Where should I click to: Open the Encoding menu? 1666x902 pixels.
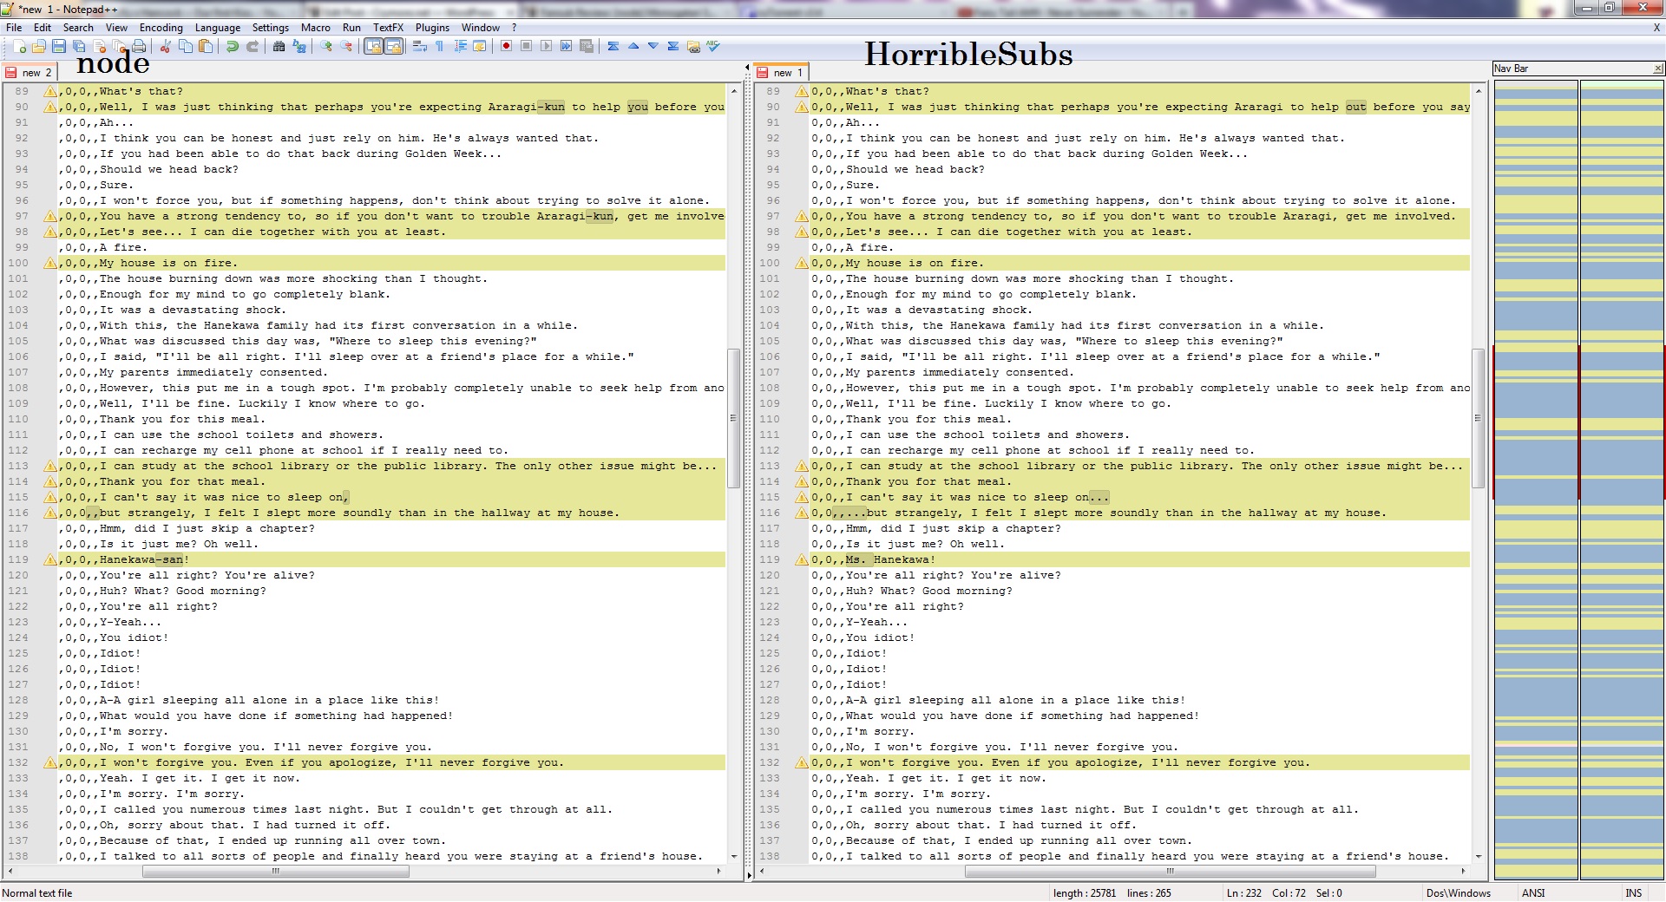pyautogui.click(x=161, y=28)
